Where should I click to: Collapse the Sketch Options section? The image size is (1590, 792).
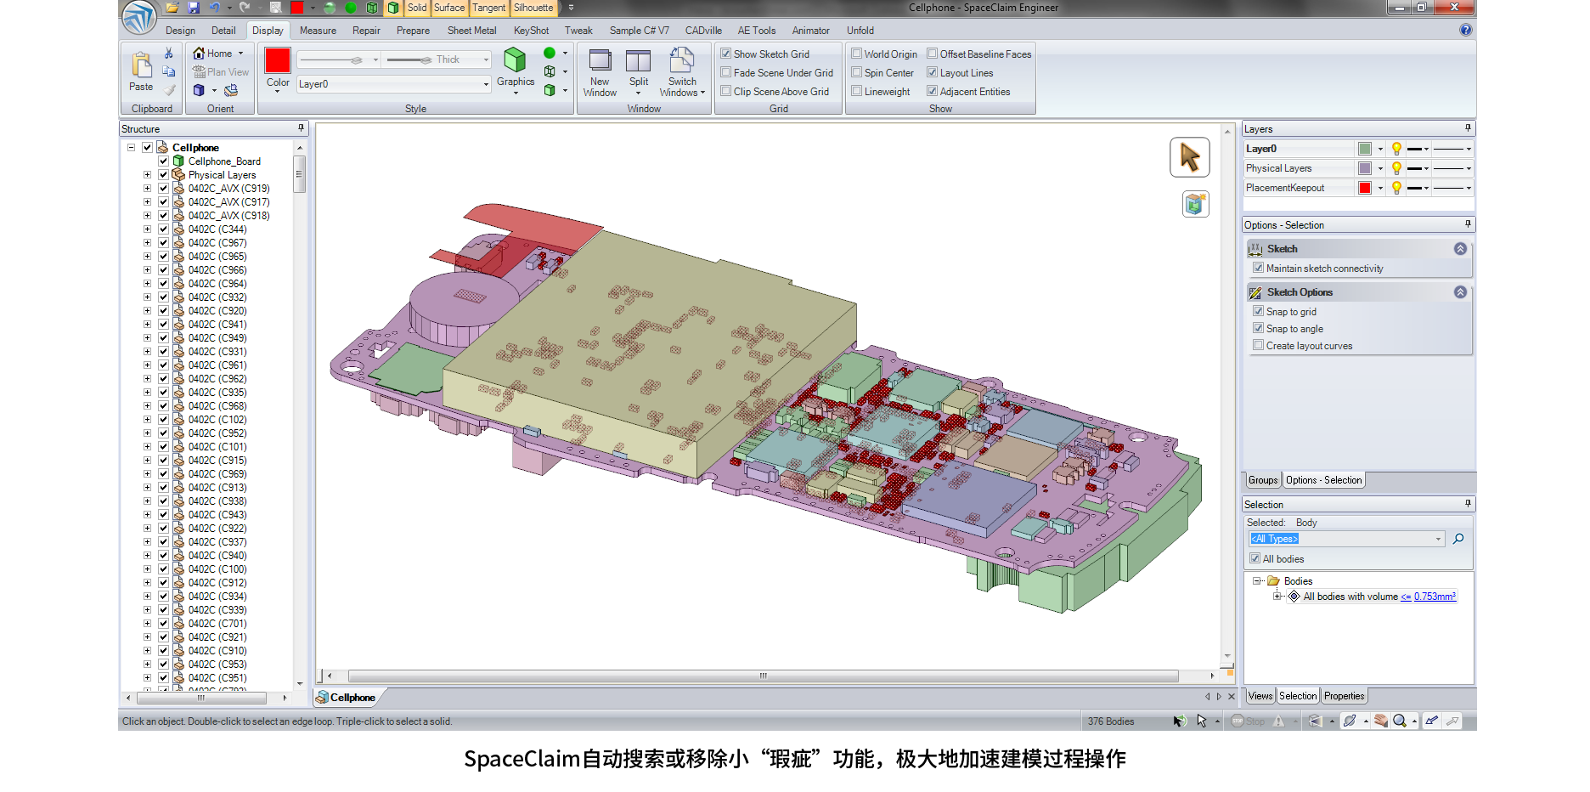click(1460, 292)
